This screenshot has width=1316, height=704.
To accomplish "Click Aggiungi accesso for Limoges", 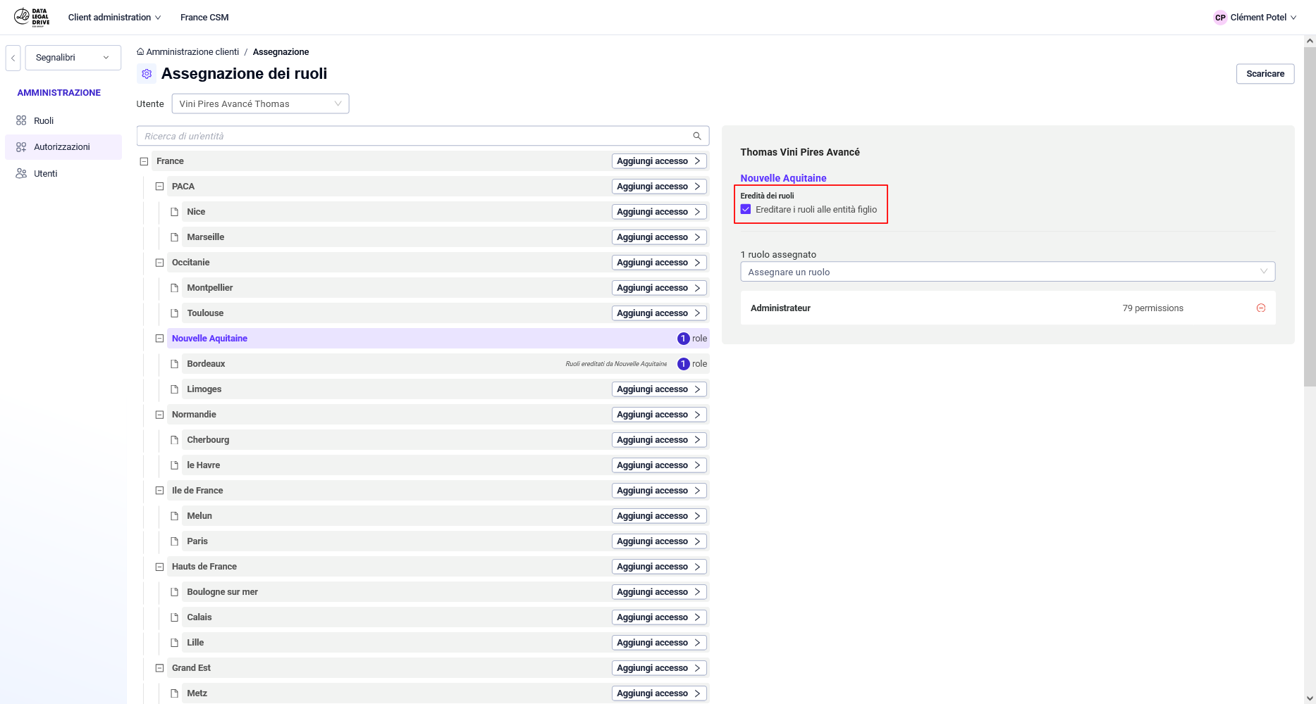I will point(659,389).
